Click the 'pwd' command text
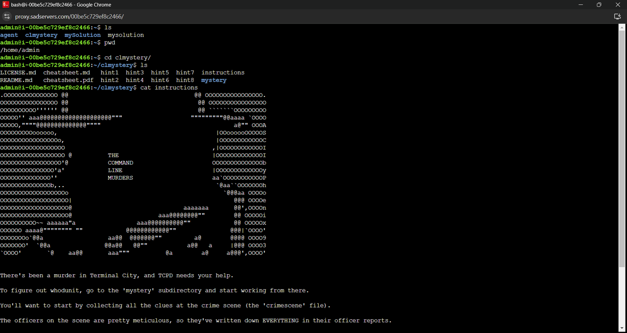 tap(110, 43)
